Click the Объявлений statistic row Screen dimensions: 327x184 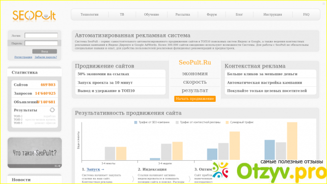pyautogui.click(x=35, y=102)
